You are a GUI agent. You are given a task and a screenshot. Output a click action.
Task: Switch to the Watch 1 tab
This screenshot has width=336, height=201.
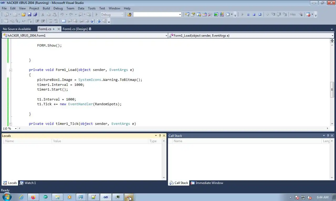pos(28,183)
